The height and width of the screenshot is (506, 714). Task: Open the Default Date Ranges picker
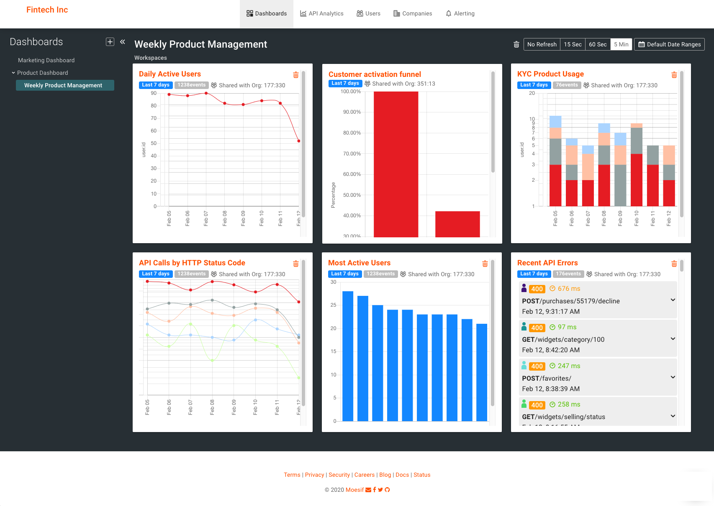(669, 44)
